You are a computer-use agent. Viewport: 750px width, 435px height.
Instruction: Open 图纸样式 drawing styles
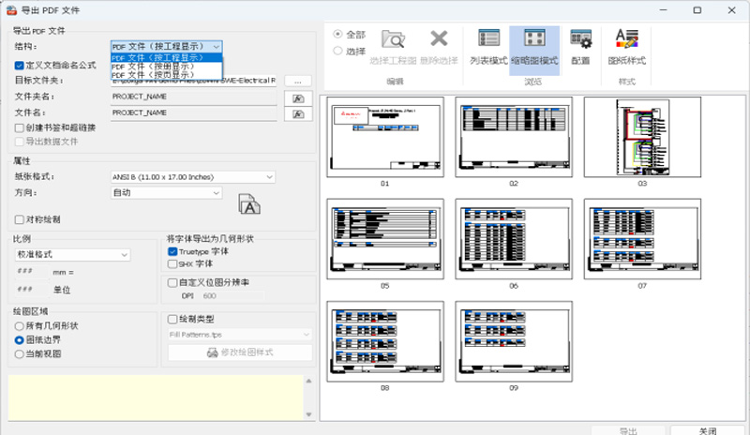[x=626, y=46]
